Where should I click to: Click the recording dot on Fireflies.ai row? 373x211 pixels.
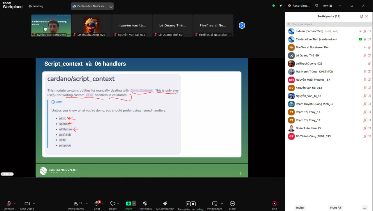[365, 47]
